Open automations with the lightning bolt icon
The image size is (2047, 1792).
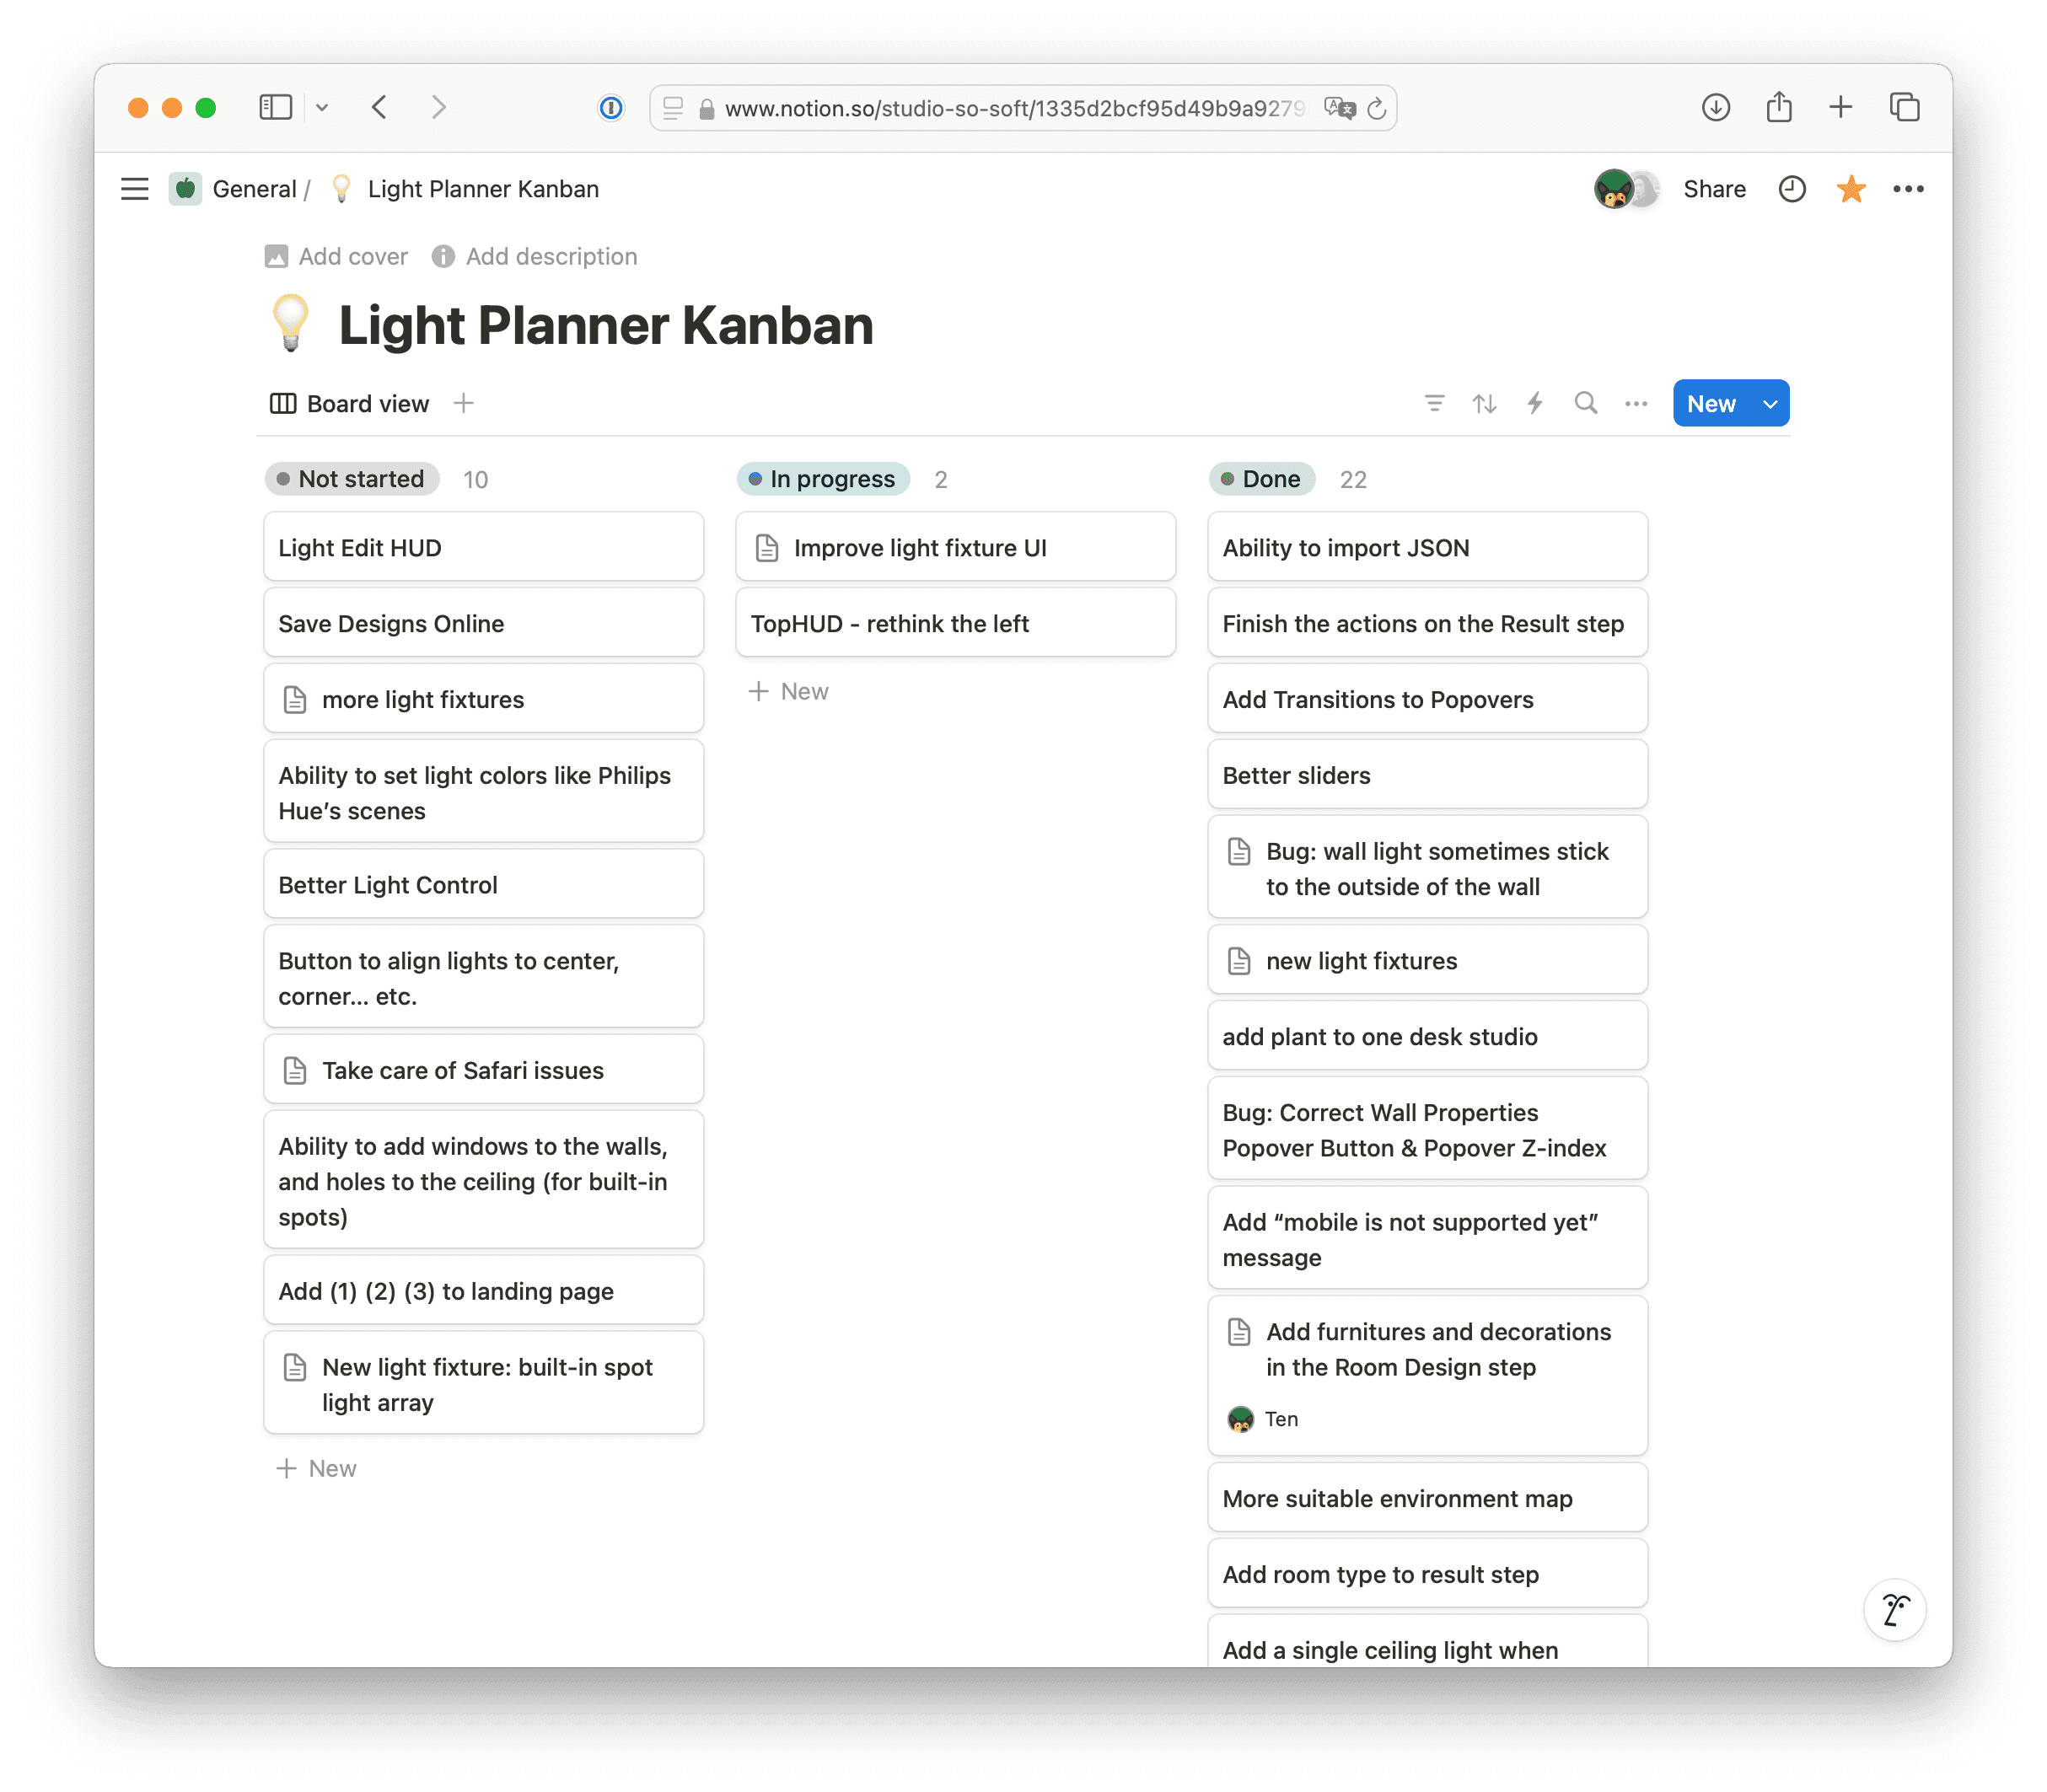(1535, 403)
